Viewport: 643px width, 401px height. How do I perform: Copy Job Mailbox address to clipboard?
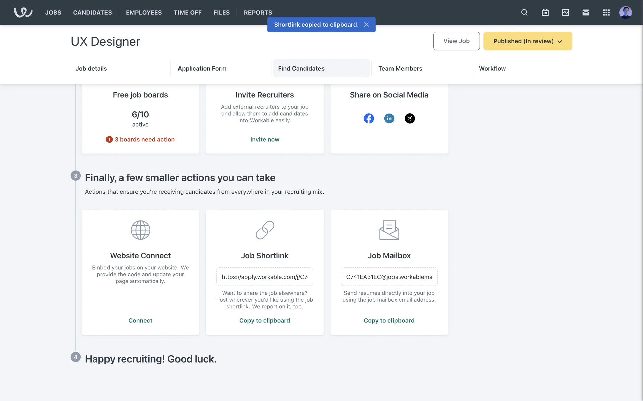[x=389, y=320]
